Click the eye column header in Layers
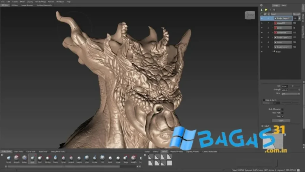 point(262,14)
